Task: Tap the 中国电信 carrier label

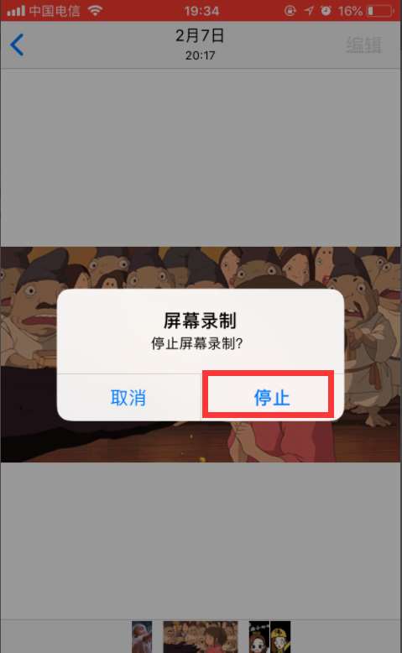Action: coord(55,11)
